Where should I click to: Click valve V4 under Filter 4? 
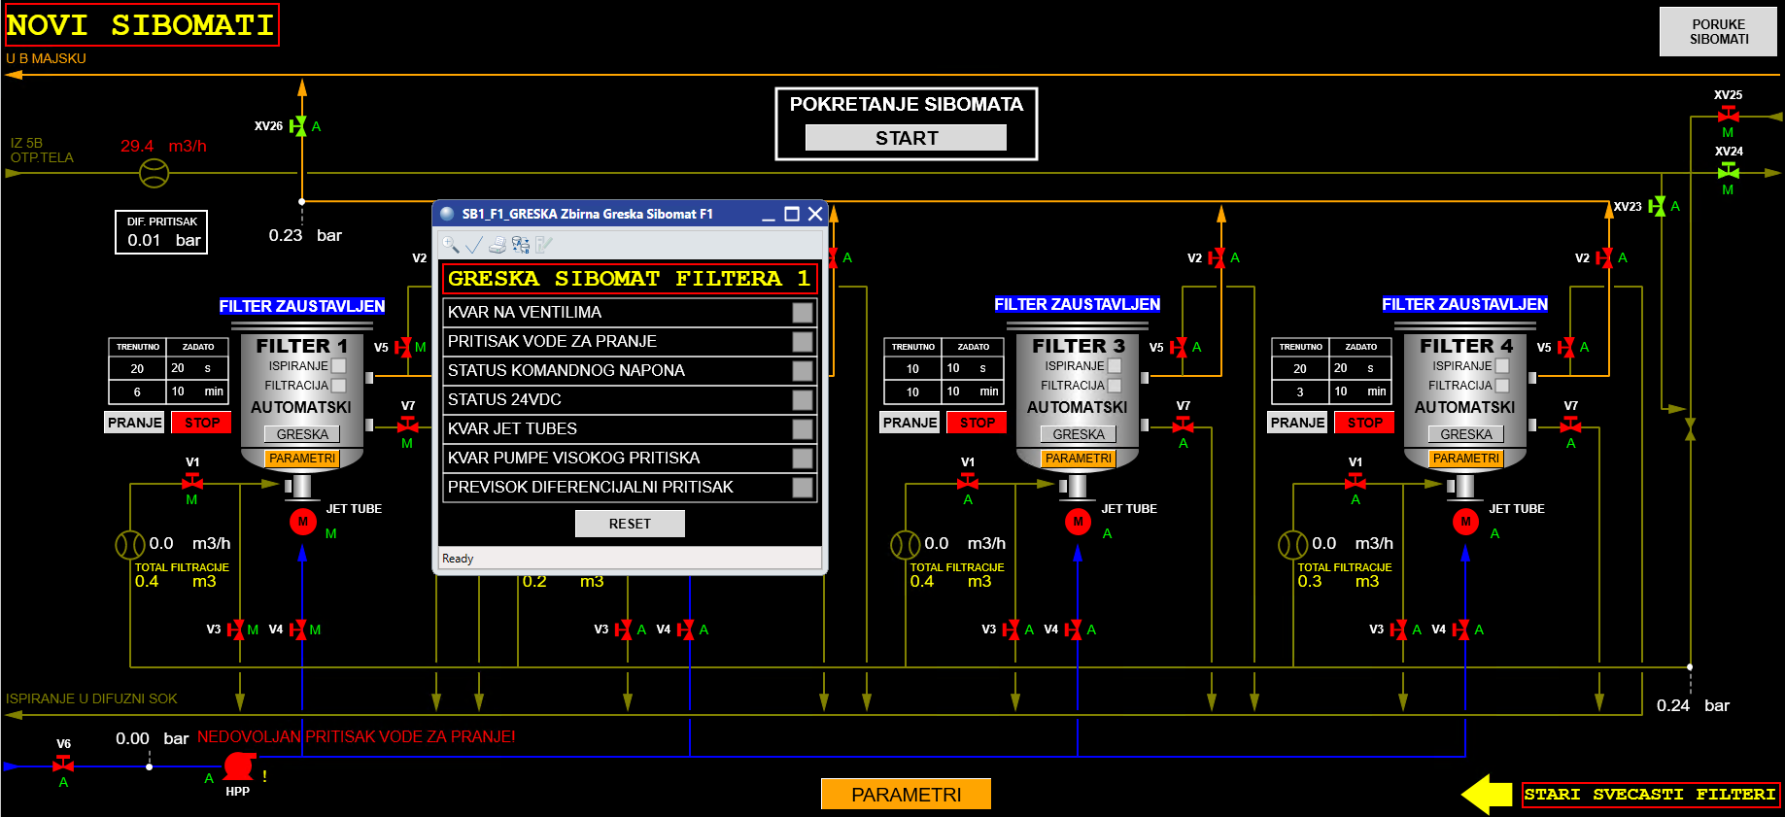(x=1461, y=630)
